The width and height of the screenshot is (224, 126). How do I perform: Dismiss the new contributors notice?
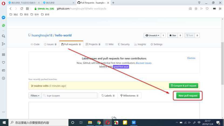point(191,58)
